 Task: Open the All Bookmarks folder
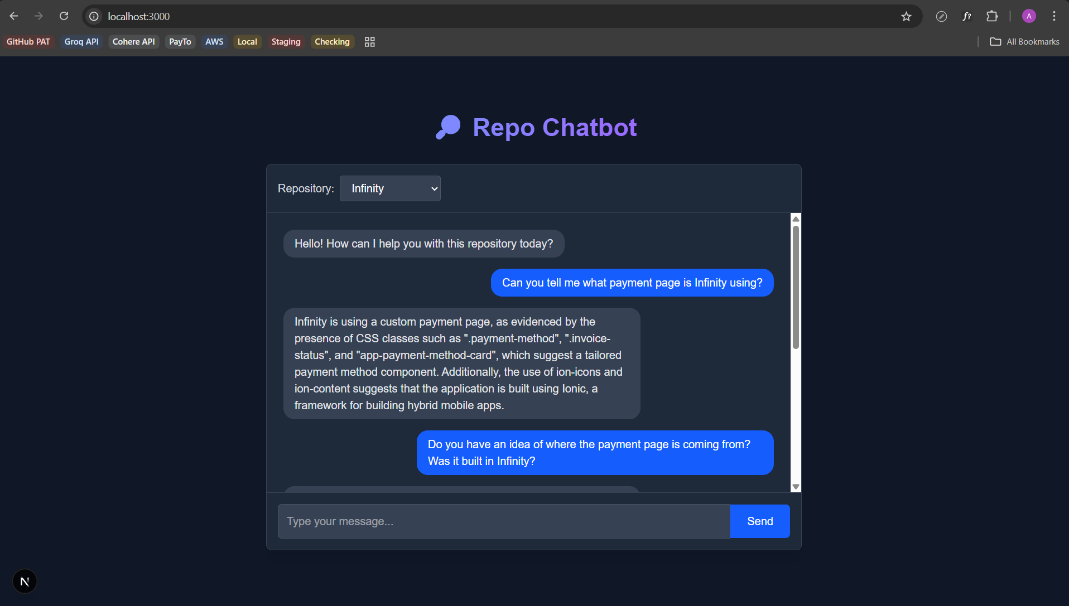click(1024, 42)
